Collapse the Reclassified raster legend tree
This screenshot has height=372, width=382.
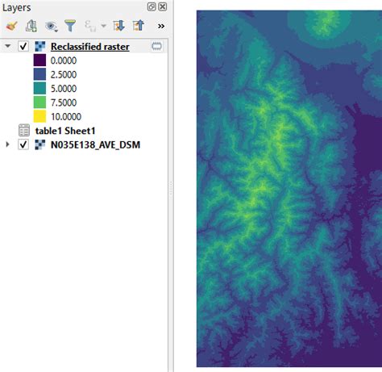pos(8,46)
